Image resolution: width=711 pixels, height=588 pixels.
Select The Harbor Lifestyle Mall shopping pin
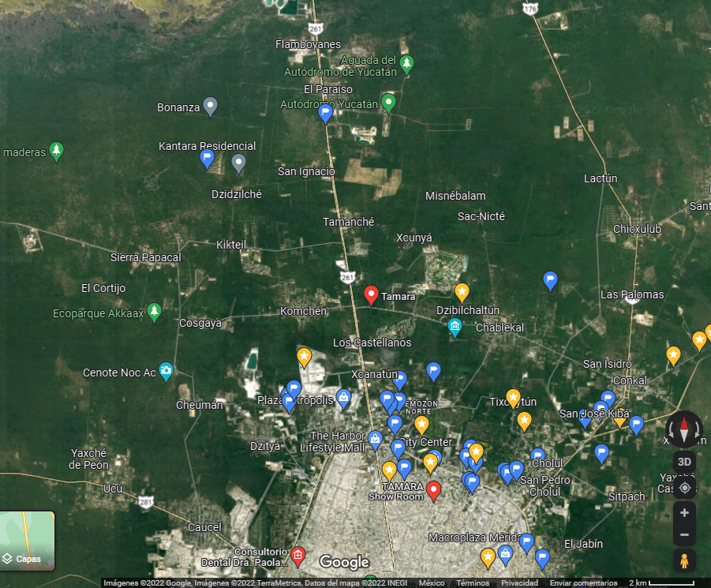pyautogui.click(x=376, y=439)
